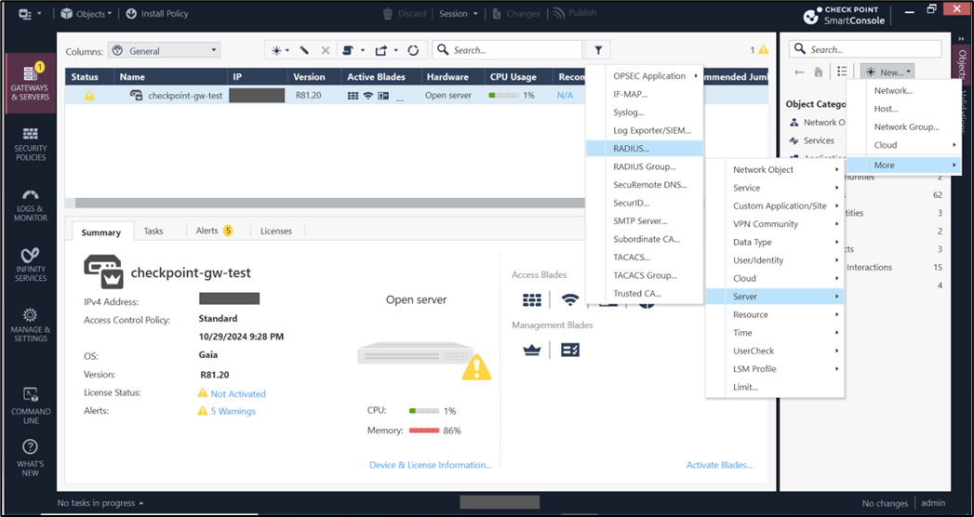This screenshot has height=517, width=974.
Task: Open the Manage & Settings view
Action: (x=30, y=325)
